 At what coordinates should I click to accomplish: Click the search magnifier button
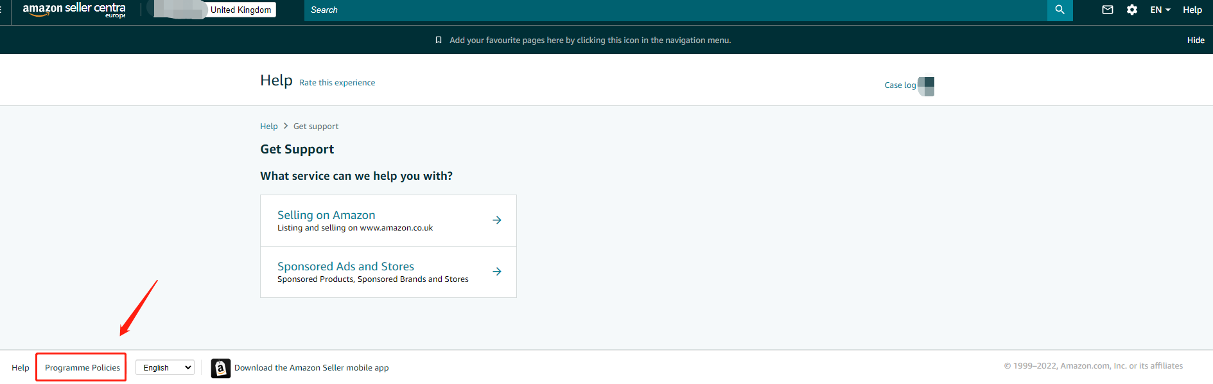[1060, 10]
